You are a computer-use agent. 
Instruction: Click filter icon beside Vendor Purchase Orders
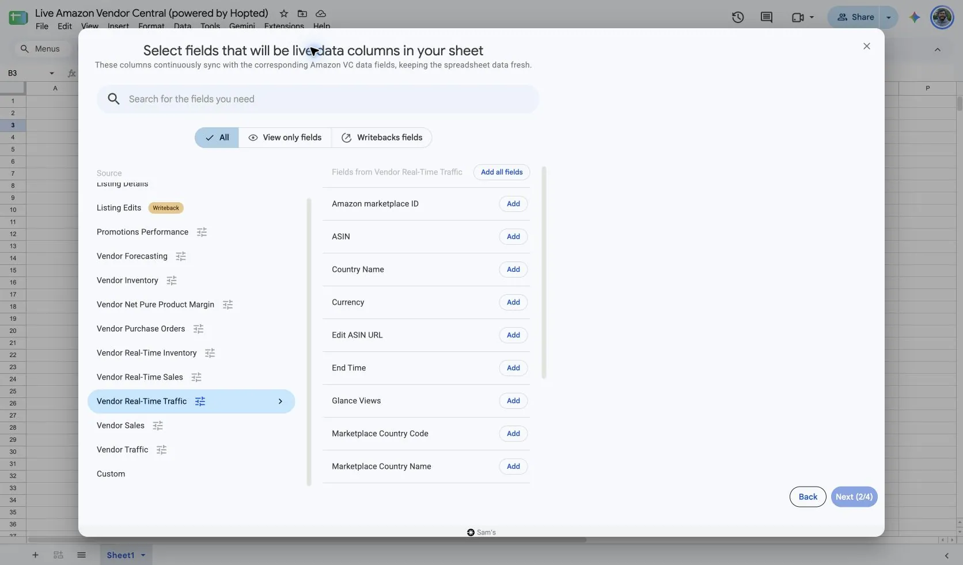199,329
